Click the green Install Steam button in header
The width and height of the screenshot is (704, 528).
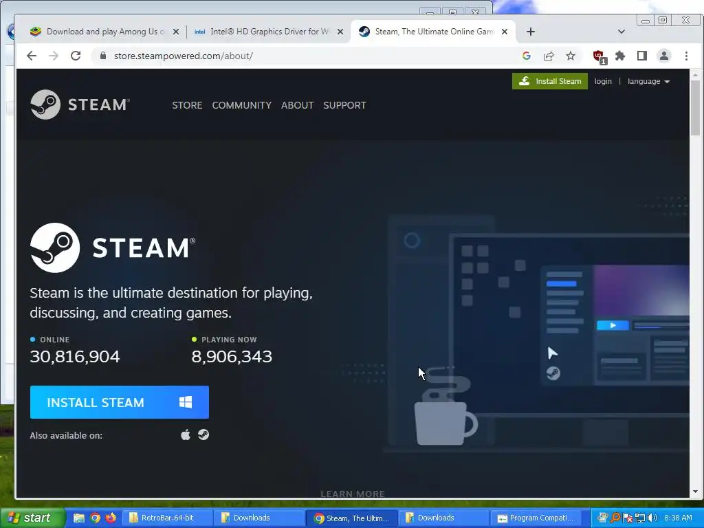[550, 81]
